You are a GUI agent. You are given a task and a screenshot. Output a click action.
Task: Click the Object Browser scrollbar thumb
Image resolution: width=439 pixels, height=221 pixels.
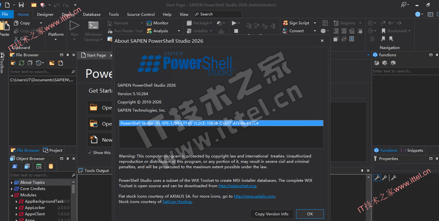(74, 189)
